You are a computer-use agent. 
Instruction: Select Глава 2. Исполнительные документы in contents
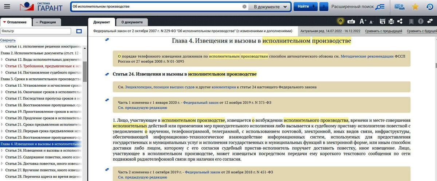pos(41,53)
